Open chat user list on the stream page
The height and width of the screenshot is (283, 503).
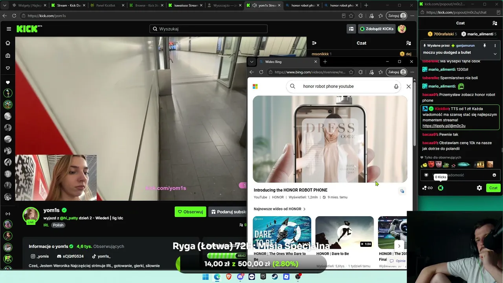pyautogui.click(x=409, y=43)
